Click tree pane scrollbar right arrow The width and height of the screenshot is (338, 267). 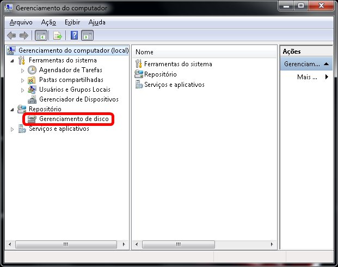[124, 244]
